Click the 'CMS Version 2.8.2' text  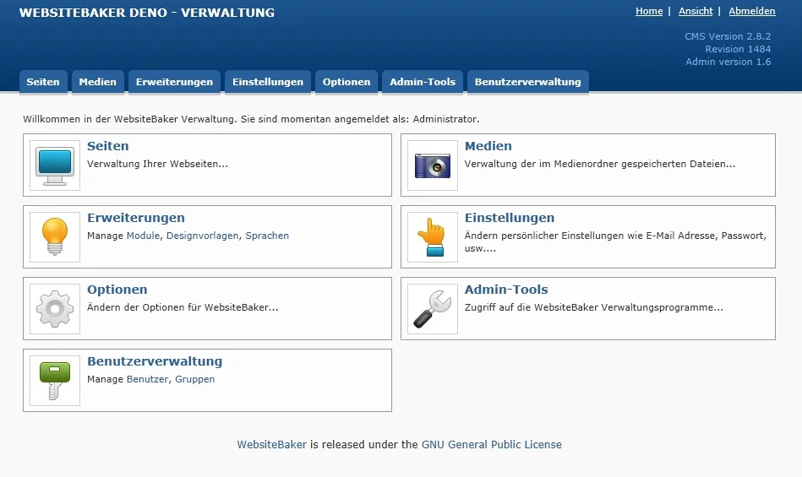[728, 36]
